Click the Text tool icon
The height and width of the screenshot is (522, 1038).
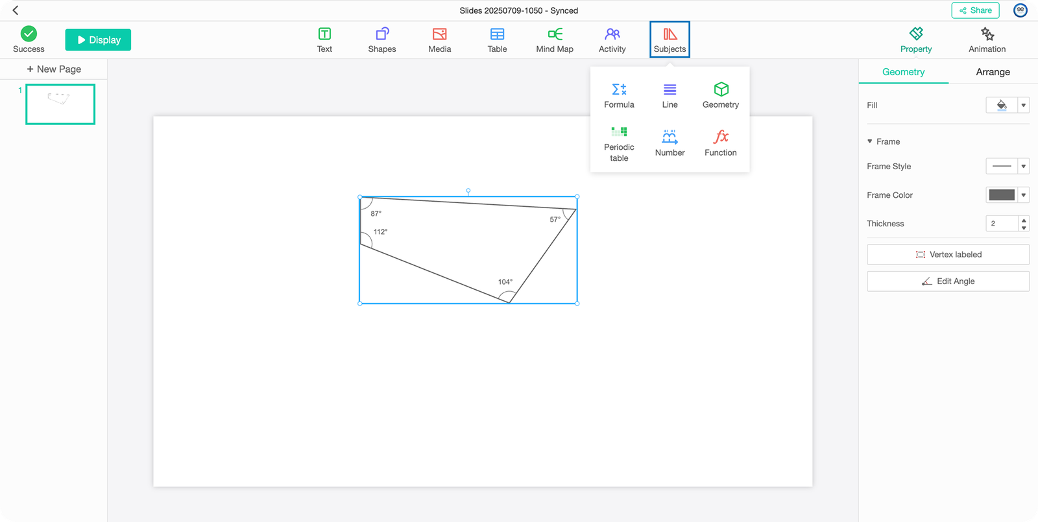[324, 34]
